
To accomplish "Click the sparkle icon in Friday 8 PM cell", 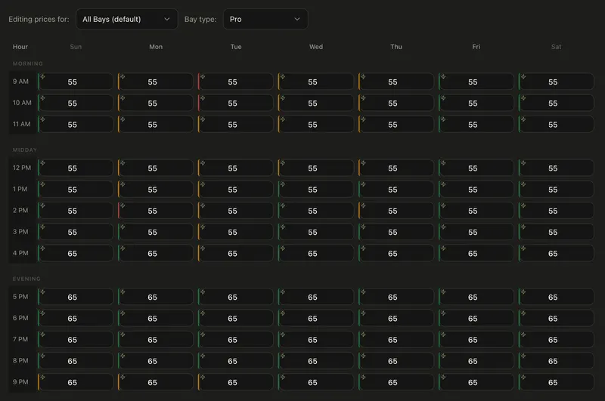I will pyautogui.click(x=443, y=356).
